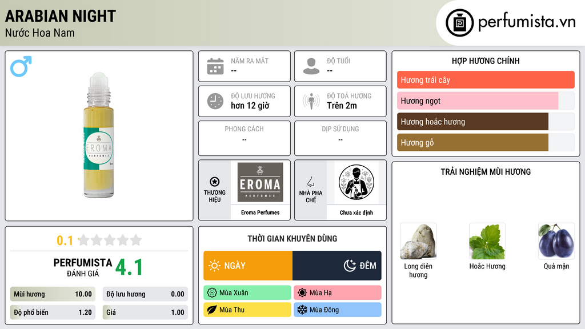
Task: Click the moon icon in Đêm
Action: tap(350, 266)
